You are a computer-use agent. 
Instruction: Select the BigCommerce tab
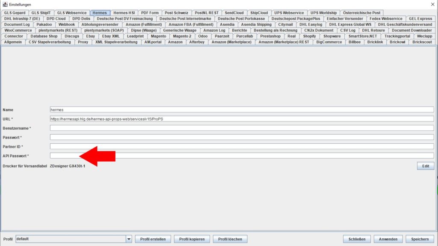point(329,42)
